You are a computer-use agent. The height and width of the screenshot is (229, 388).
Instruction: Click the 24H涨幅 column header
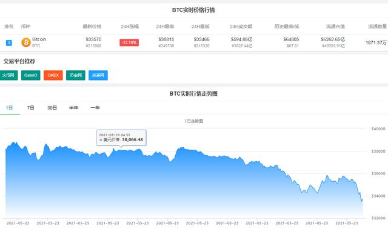(x=130, y=27)
